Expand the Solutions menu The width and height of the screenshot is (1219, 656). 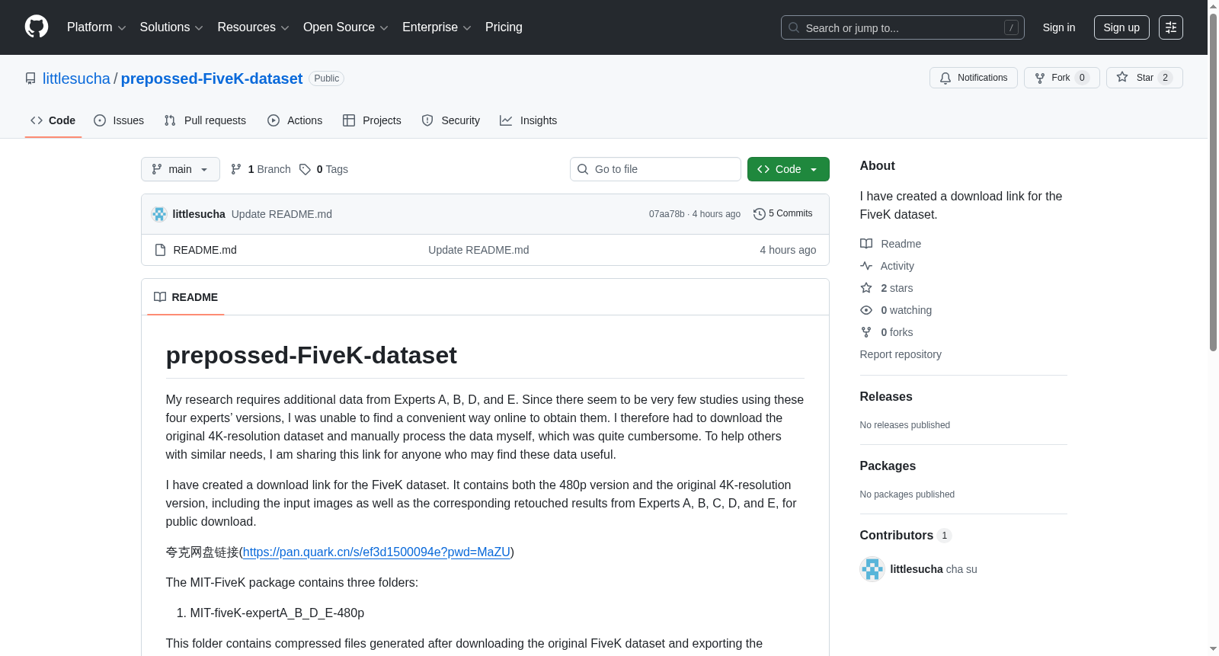[x=171, y=27]
